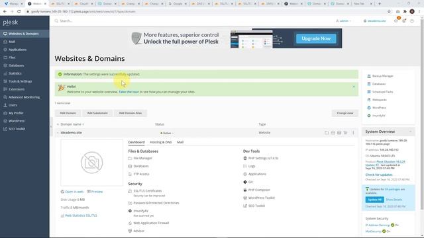The image size is (424, 238).
Task: Follow the Take the tour link
Action: pyautogui.click(x=129, y=92)
